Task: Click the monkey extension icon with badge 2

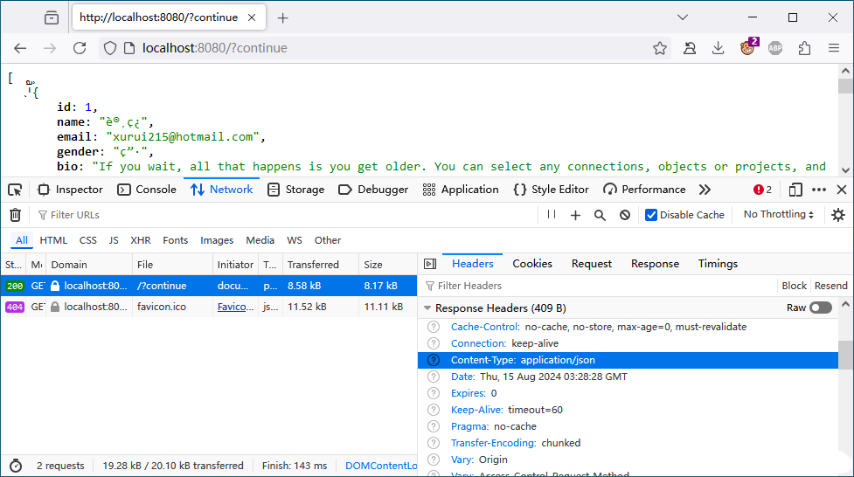Action: click(x=749, y=47)
